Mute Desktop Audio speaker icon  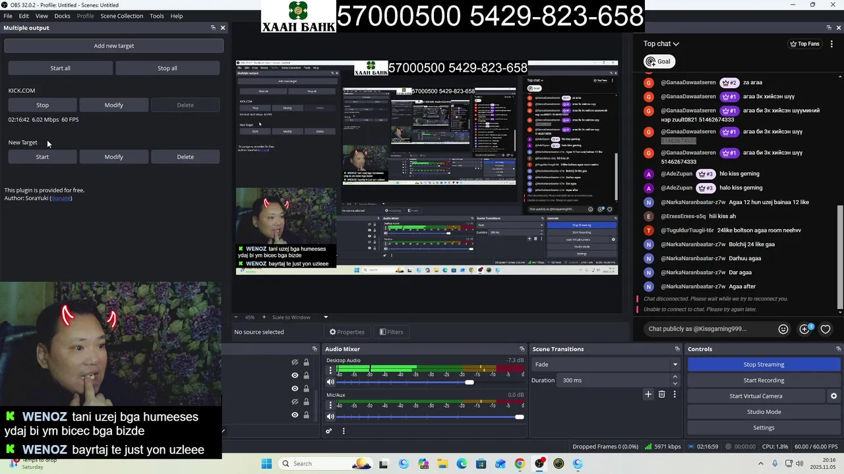(x=330, y=382)
